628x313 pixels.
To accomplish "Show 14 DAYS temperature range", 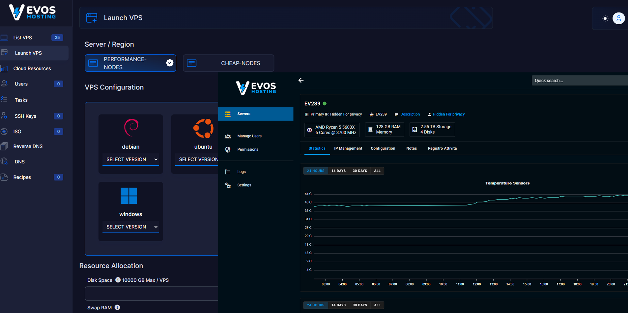I will coord(338,171).
